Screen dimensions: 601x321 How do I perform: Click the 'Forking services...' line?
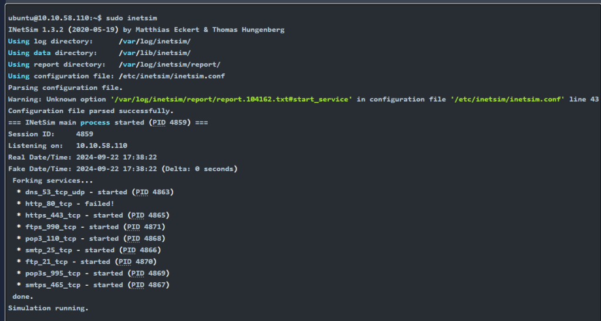52,180
